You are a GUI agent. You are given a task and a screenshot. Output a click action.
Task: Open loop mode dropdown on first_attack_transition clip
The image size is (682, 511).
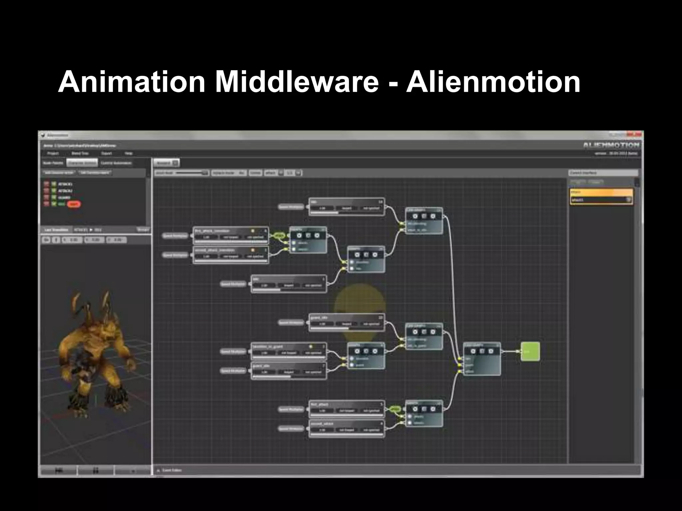231,237
